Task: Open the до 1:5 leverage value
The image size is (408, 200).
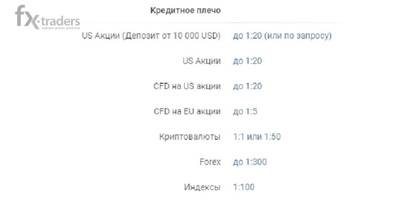Action: point(245,112)
